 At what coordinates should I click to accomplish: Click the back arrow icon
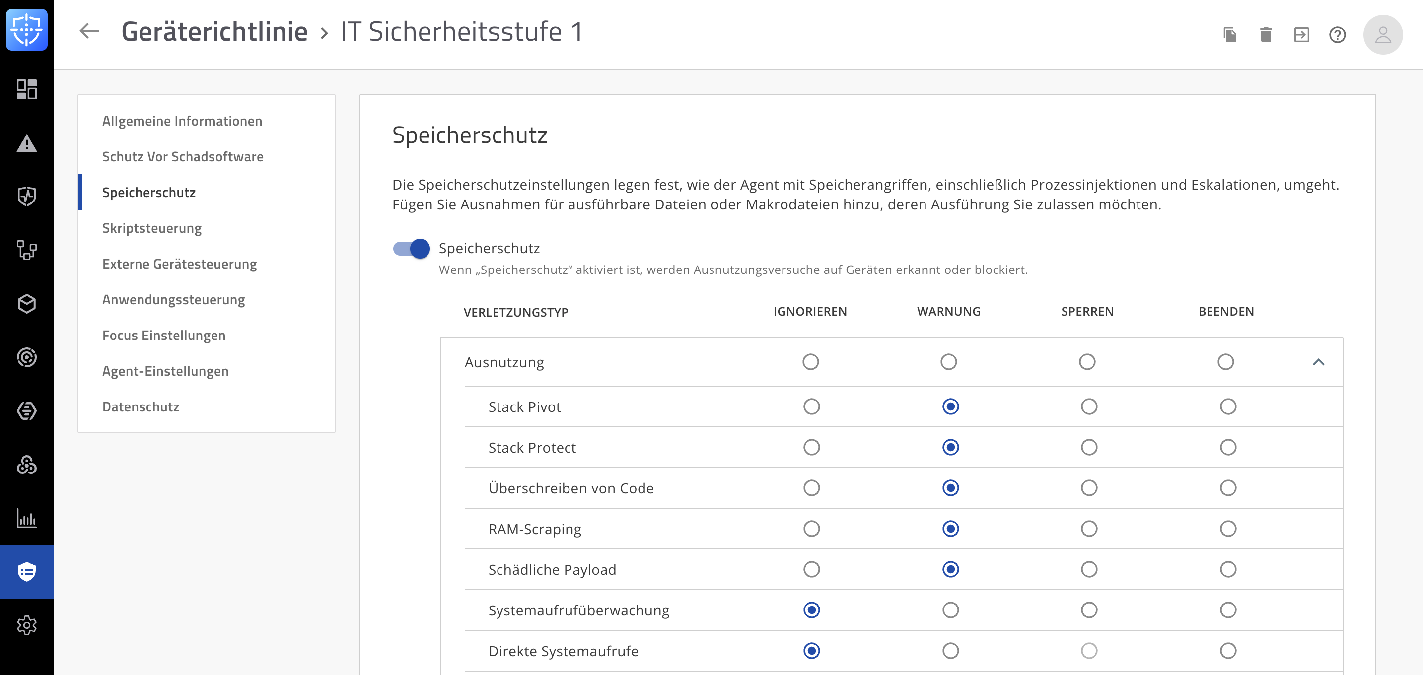click(x=89, y=31)
